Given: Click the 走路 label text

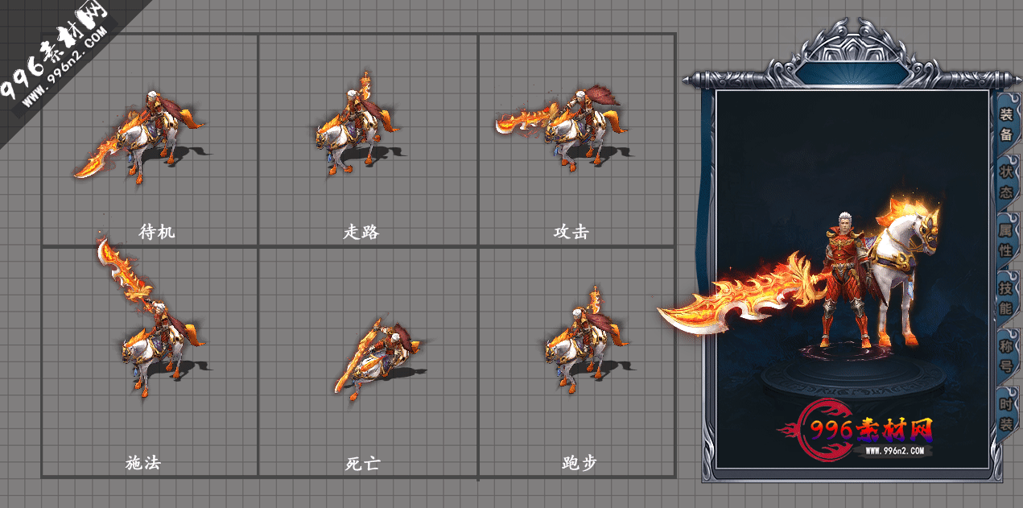Looking at the screenshot, I should tap(361, 232).
